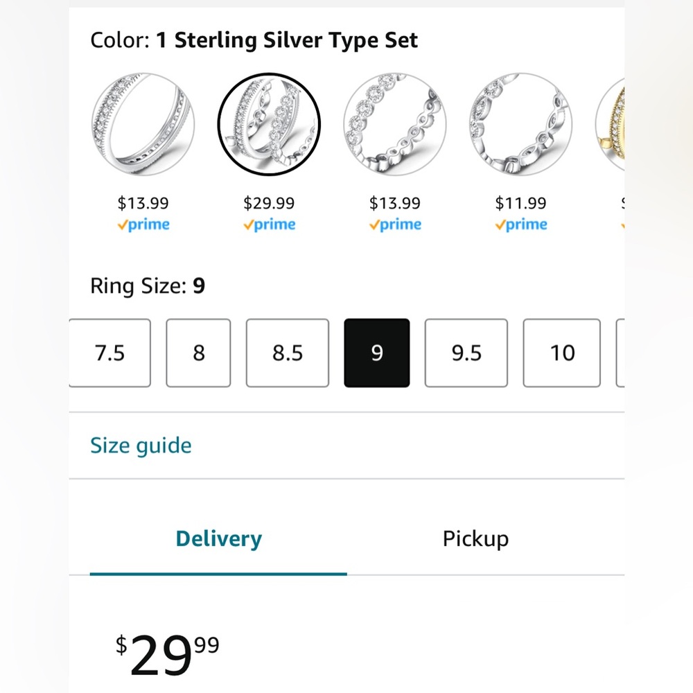Click the Prime badge below the $11.99 variant
The width and height of the screenshot is (693, 693).
pyautogui.click(x=520, y=224)
